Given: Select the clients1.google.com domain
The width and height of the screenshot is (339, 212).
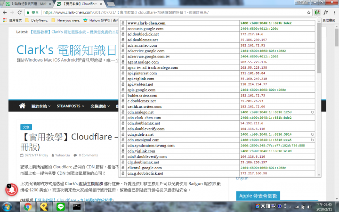Looking at the screenshot, I should [145, 168].
